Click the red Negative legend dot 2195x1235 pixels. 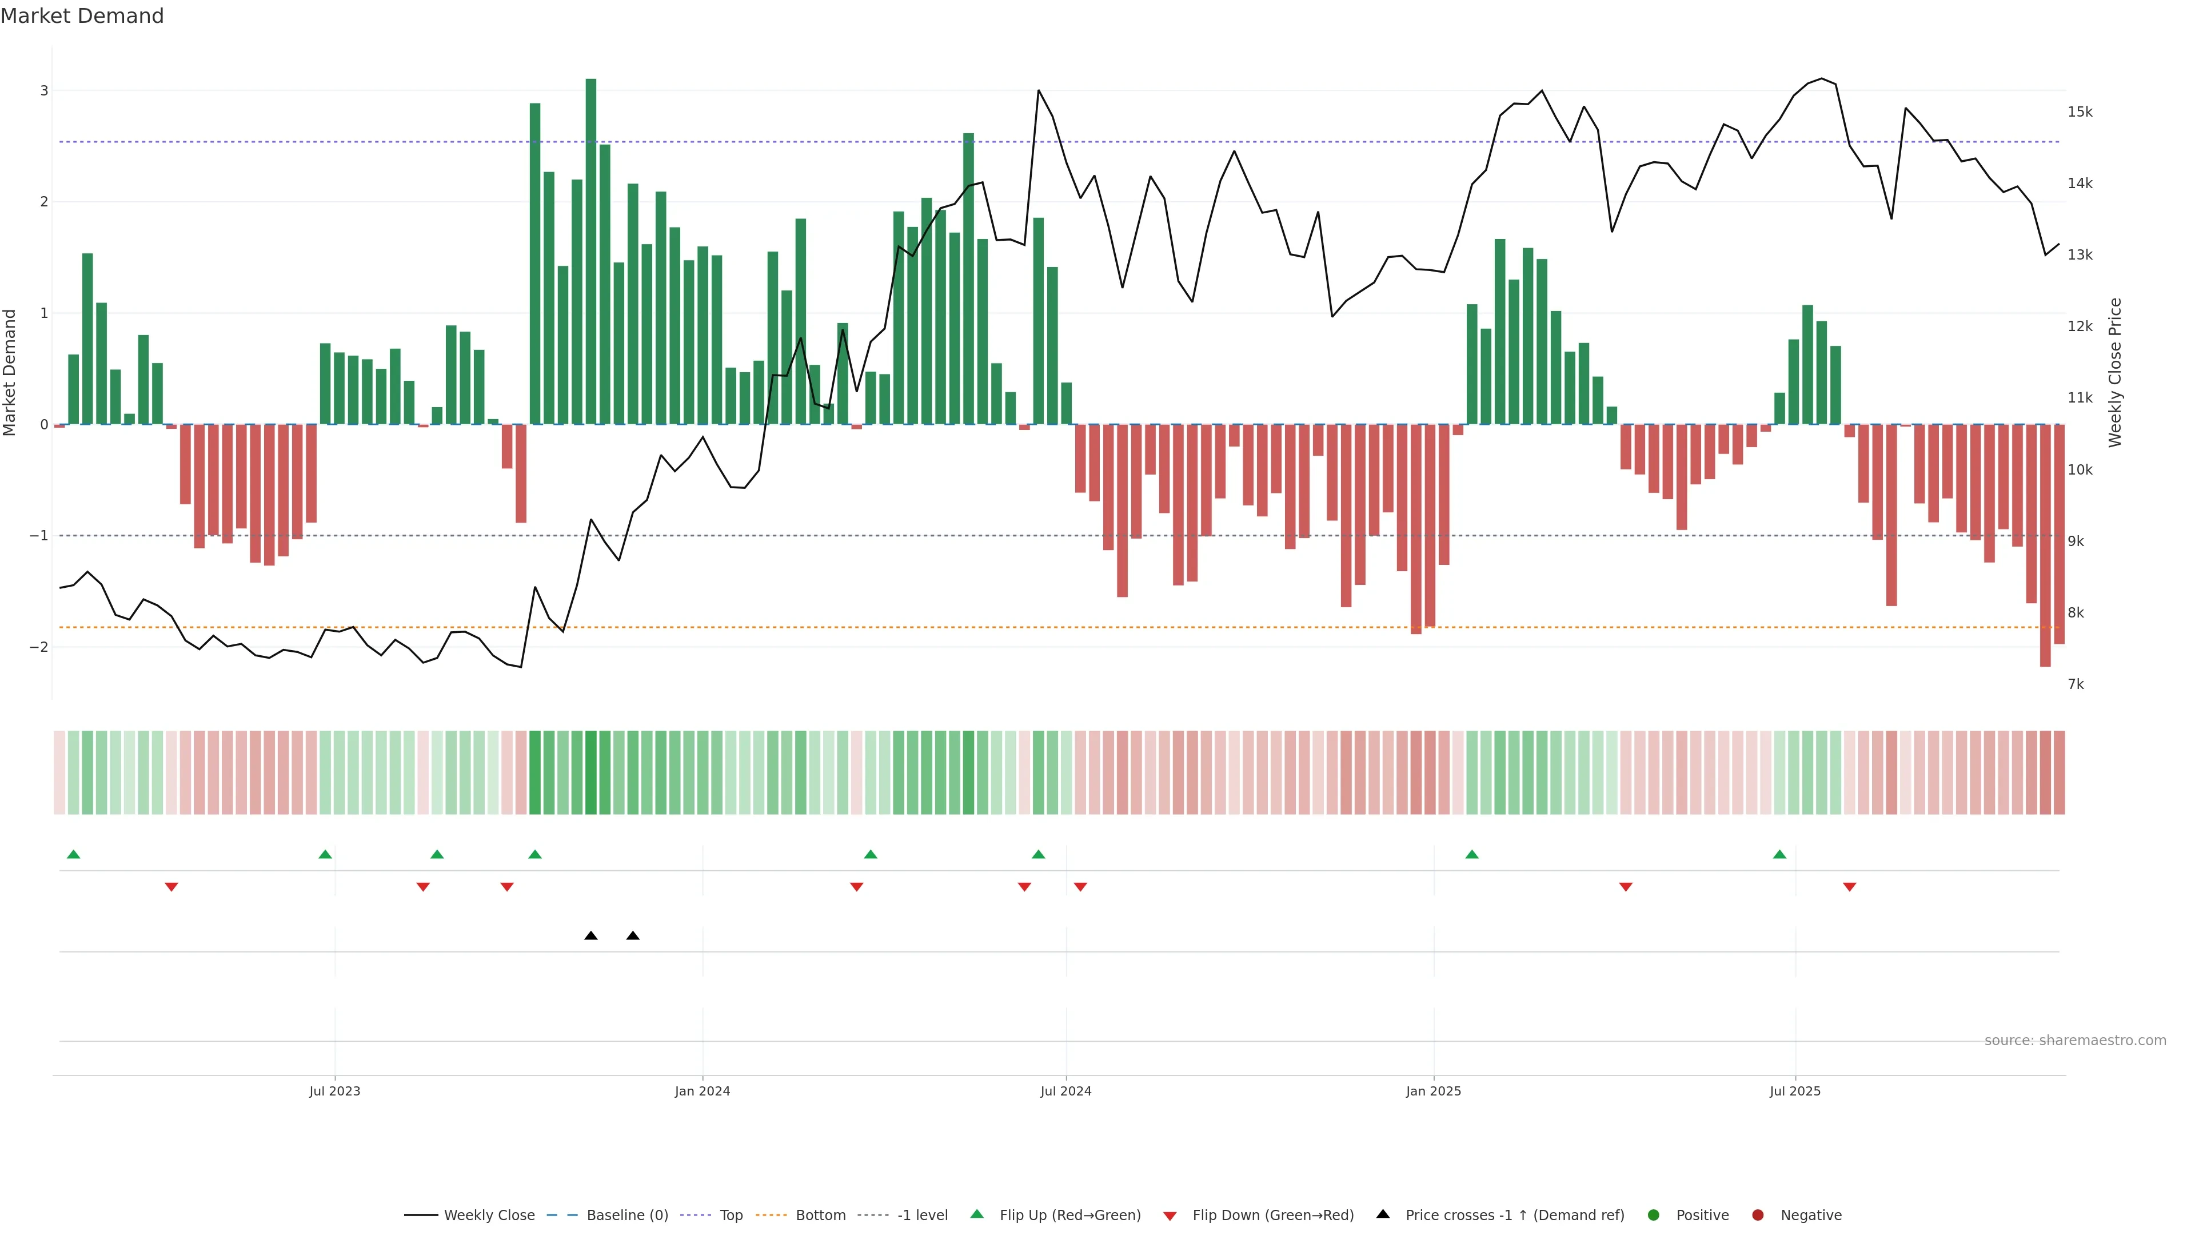(x=1758, y=1214)
